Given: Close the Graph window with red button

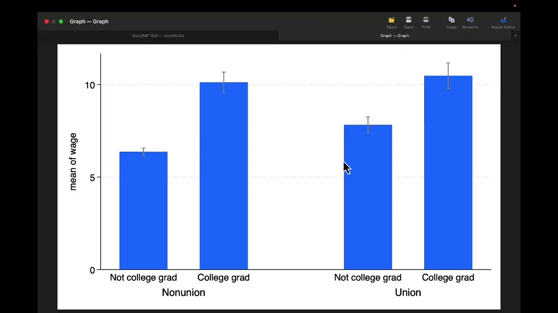Looking at the screenshot, I should click(47, 21).
